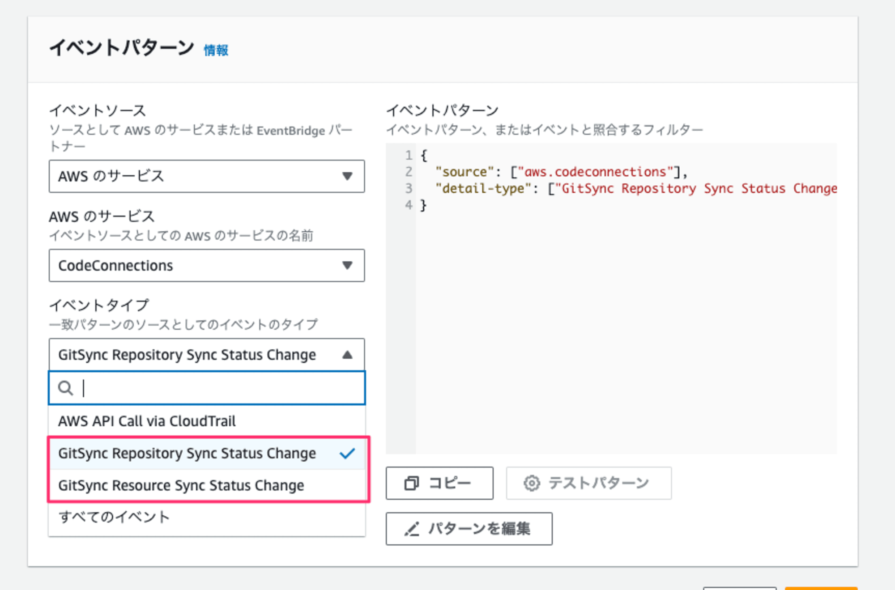Open the イベントソース dropdown showing AWS のサービス
Viewport: 895px width, 590px height.
[207, 176]
